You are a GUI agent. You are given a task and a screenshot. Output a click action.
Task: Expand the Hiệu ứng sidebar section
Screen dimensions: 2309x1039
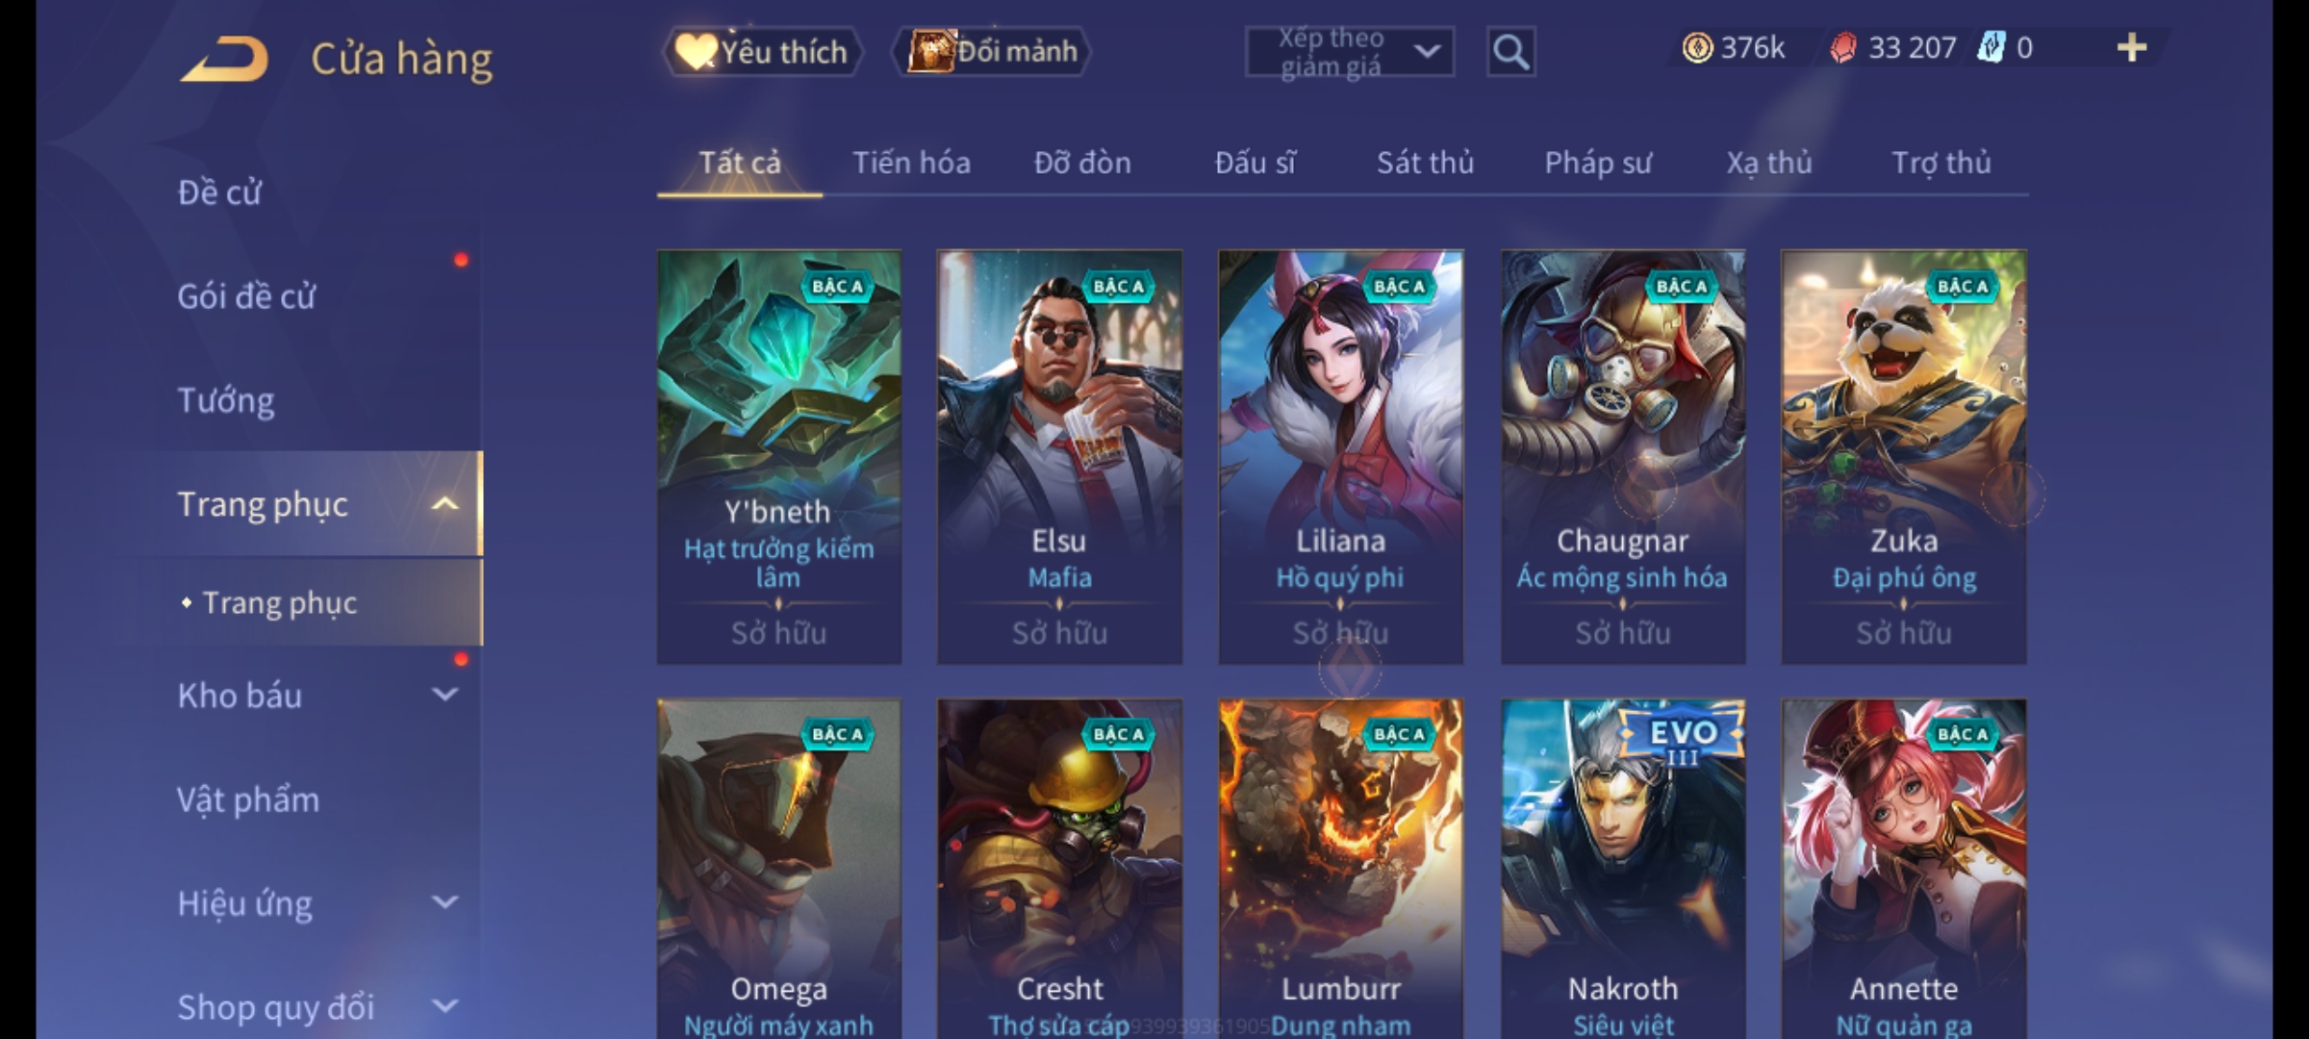[444, 902]
